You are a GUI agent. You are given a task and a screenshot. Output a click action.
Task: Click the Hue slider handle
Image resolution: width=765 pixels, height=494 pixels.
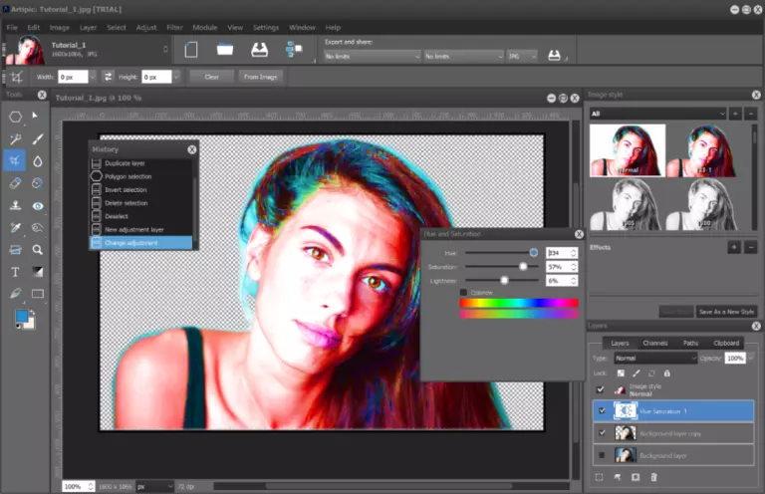534,253
